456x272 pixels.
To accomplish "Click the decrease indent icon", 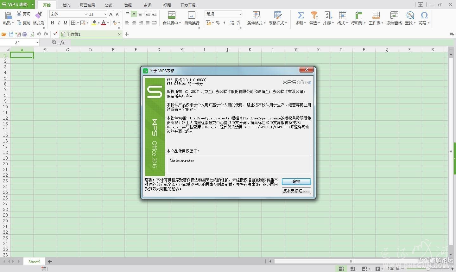I will tap(148, 14).
